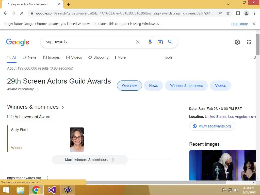Submit search with magnifier icon
Viewport: 260px width, 195px height.
coord(170,42)
